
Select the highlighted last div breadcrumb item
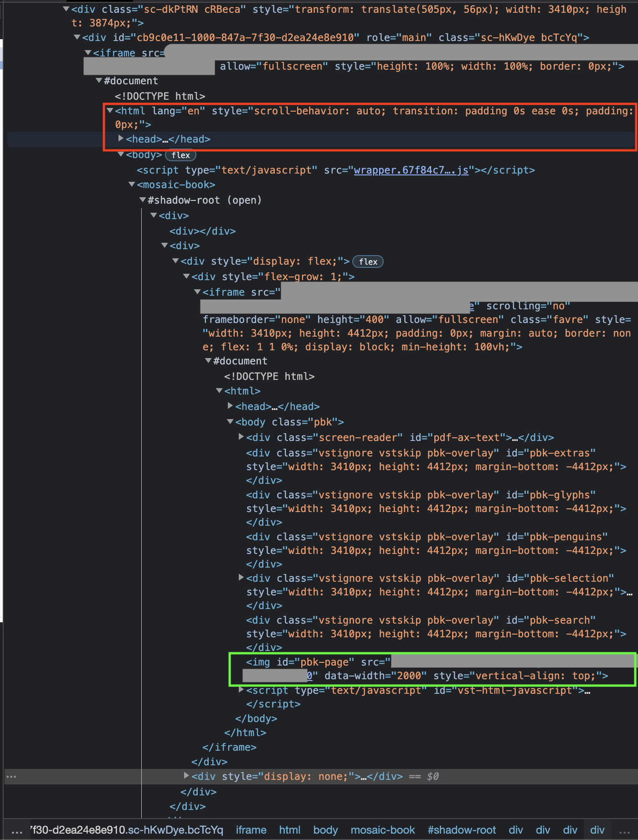pyautogui.click(x=597, y=830)
